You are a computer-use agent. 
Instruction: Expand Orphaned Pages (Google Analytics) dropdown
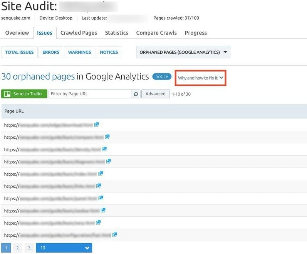pyautogui.click(x=183, y=52)
